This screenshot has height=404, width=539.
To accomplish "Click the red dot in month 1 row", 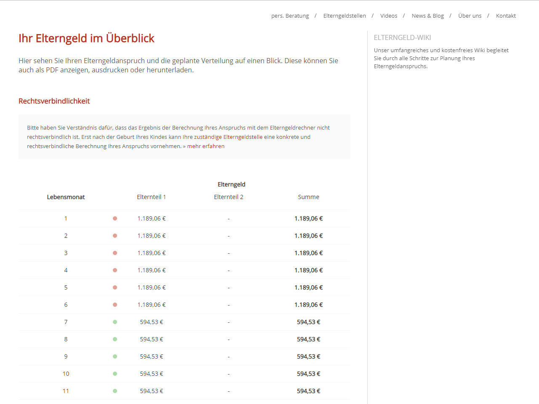I will [115, 218].
